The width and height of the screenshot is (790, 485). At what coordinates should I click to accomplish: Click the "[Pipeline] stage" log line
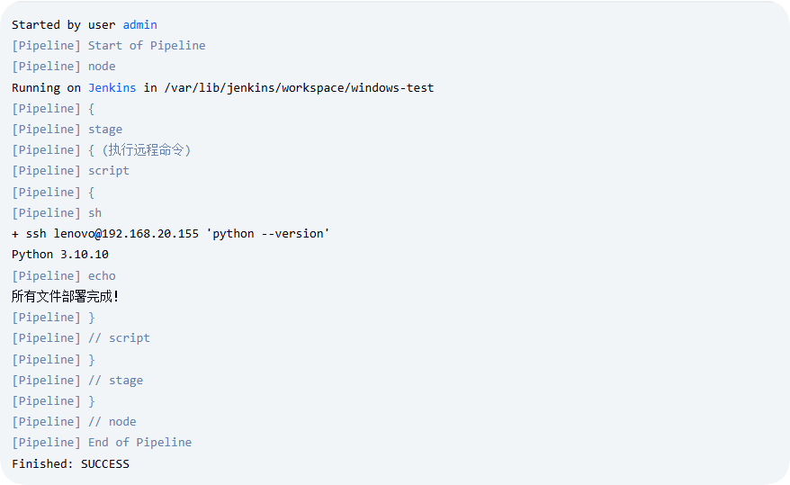[67, 130]
